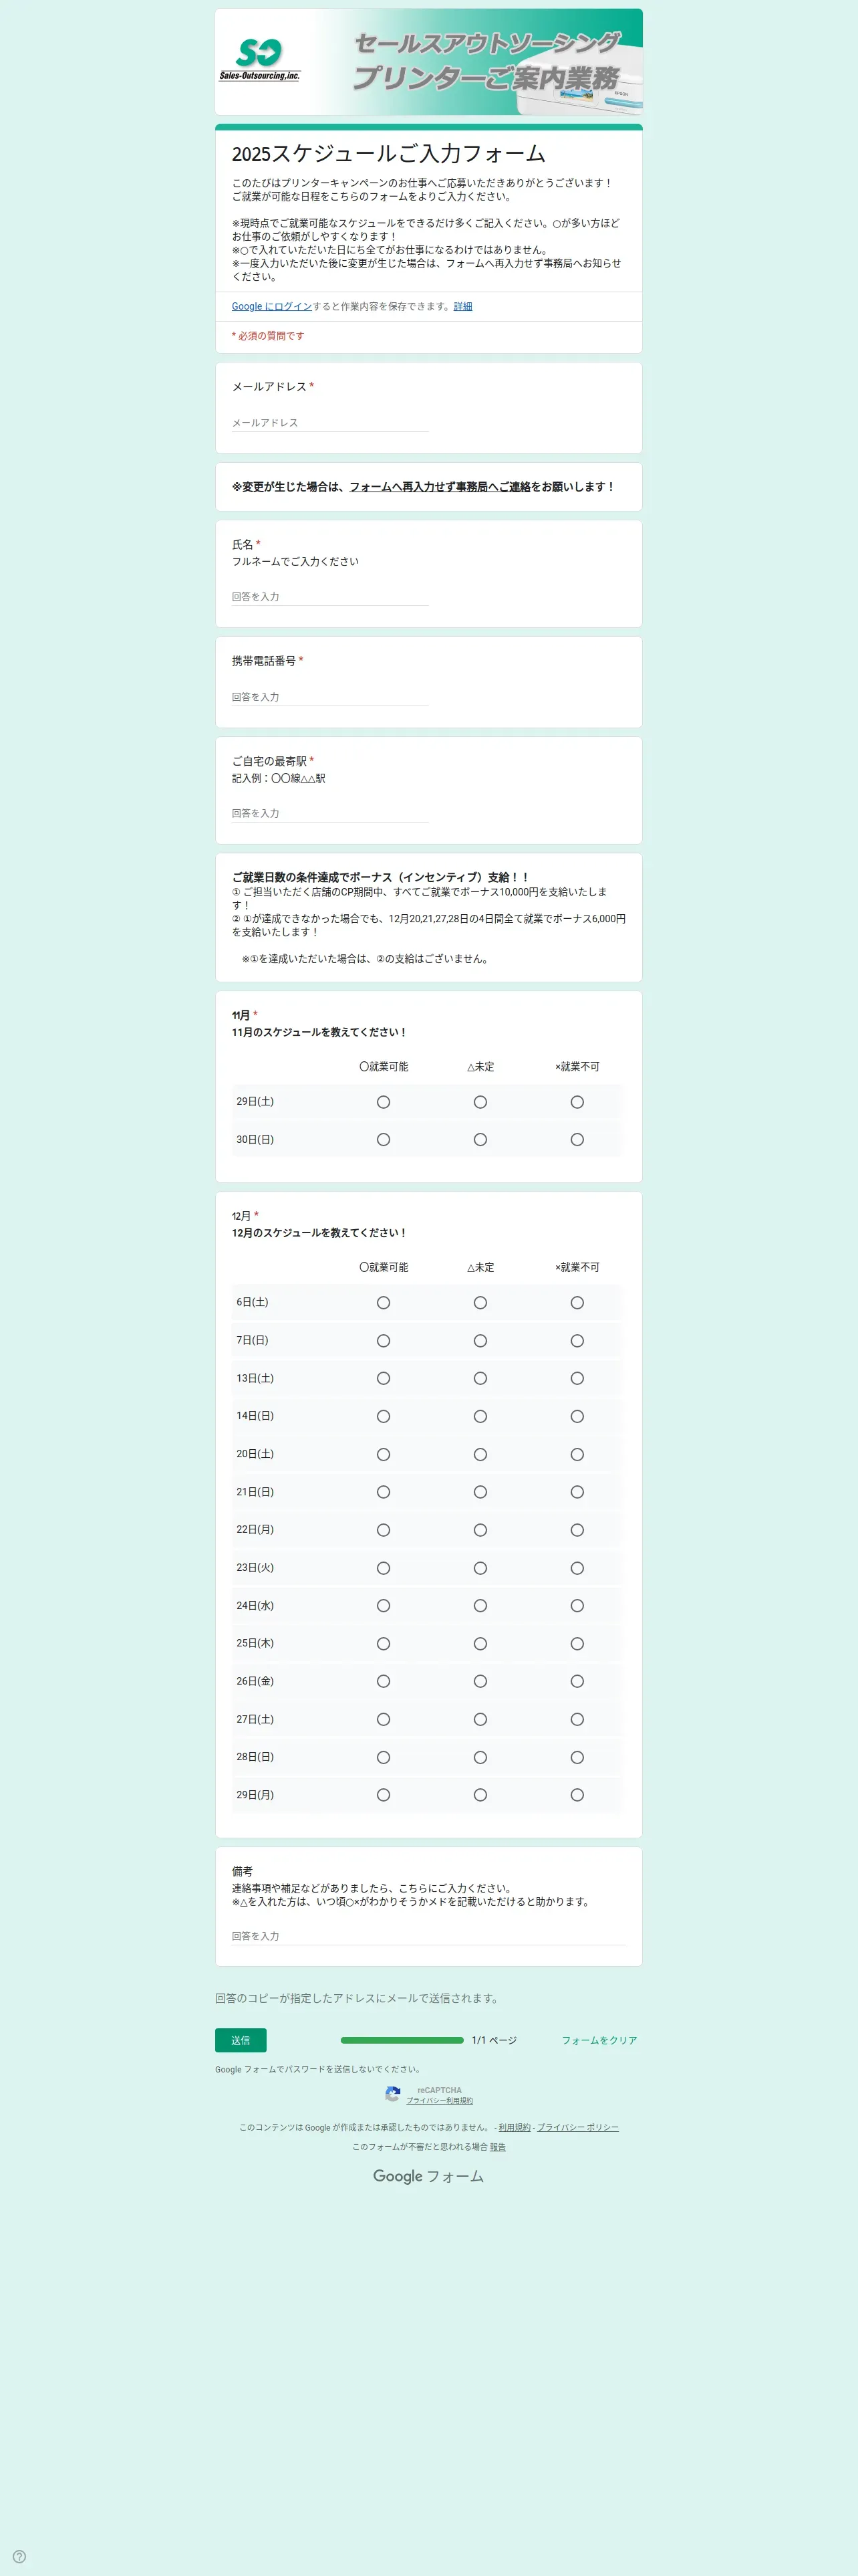Select △未定 for 28日(日)
The image size is (858, 2576).
(x=480, y=1757)
